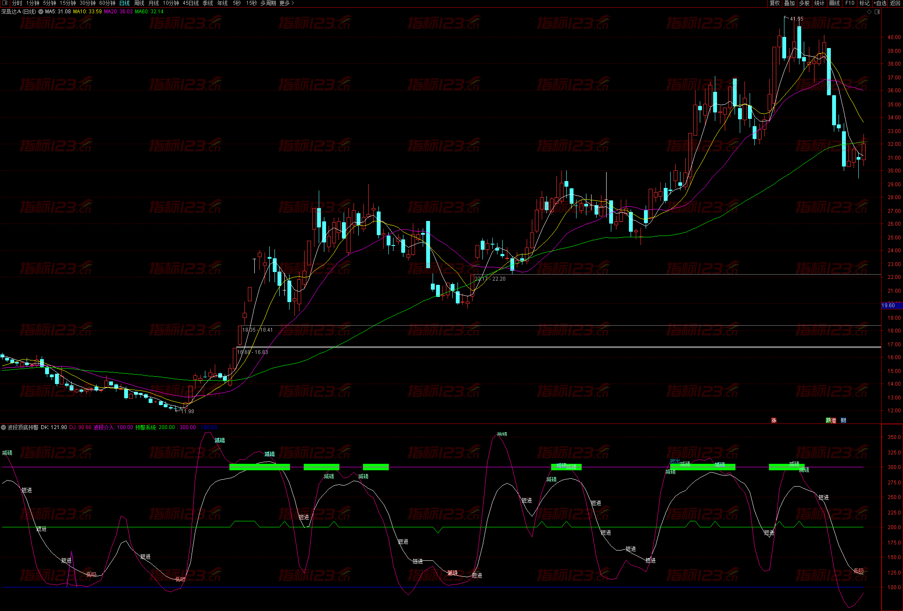The width and height of the screenshot is (903, 611).
Task: Switch to 季线 quarterly chart
Action: click(208, 3)
